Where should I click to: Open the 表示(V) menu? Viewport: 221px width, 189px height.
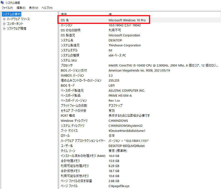[x=33, y=8]
